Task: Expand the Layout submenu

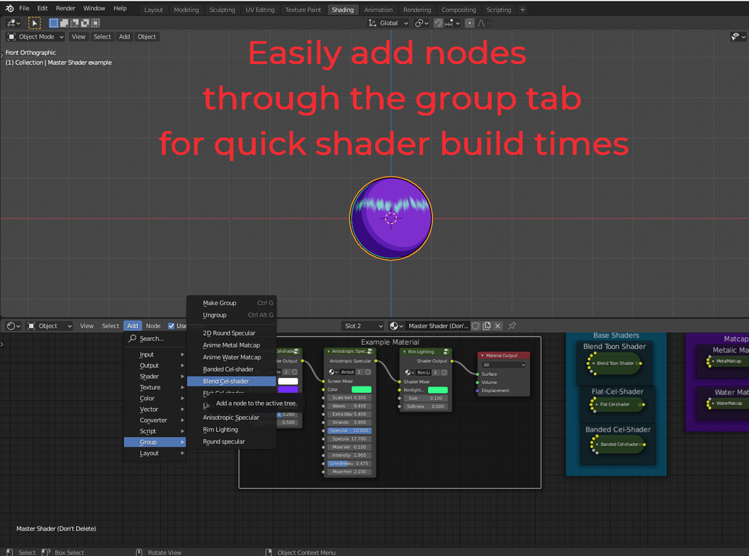Action: [155, 453]
